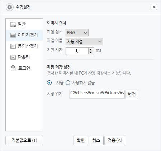This screenshot has height=151, width=161.
Task: Open the 동영상캡처 video icon
Action: click(x=13, y=46)
